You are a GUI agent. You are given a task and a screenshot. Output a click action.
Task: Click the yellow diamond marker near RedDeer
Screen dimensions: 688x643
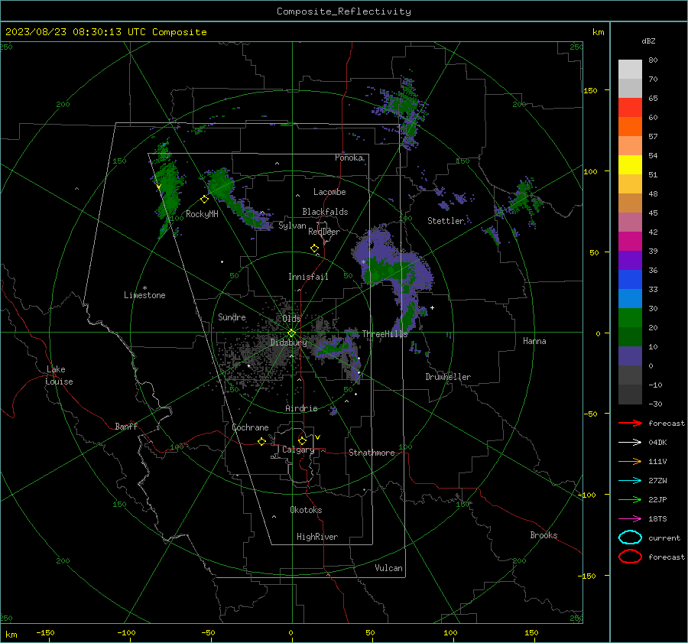click(x=314, y=248)
